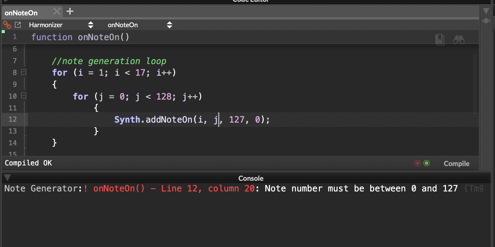Click the number 128 in the inner loop
This screenshot has width=495, height=247.
[x=164, y=97]
